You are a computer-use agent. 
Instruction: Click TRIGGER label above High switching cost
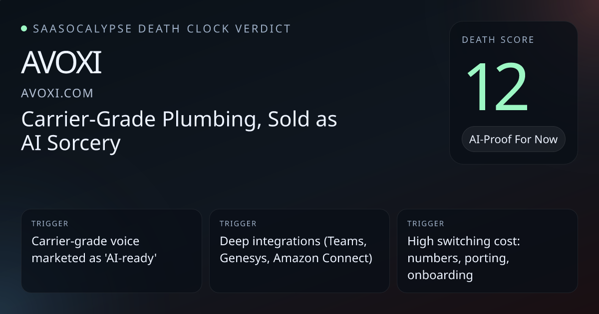[x=426, y=224]
